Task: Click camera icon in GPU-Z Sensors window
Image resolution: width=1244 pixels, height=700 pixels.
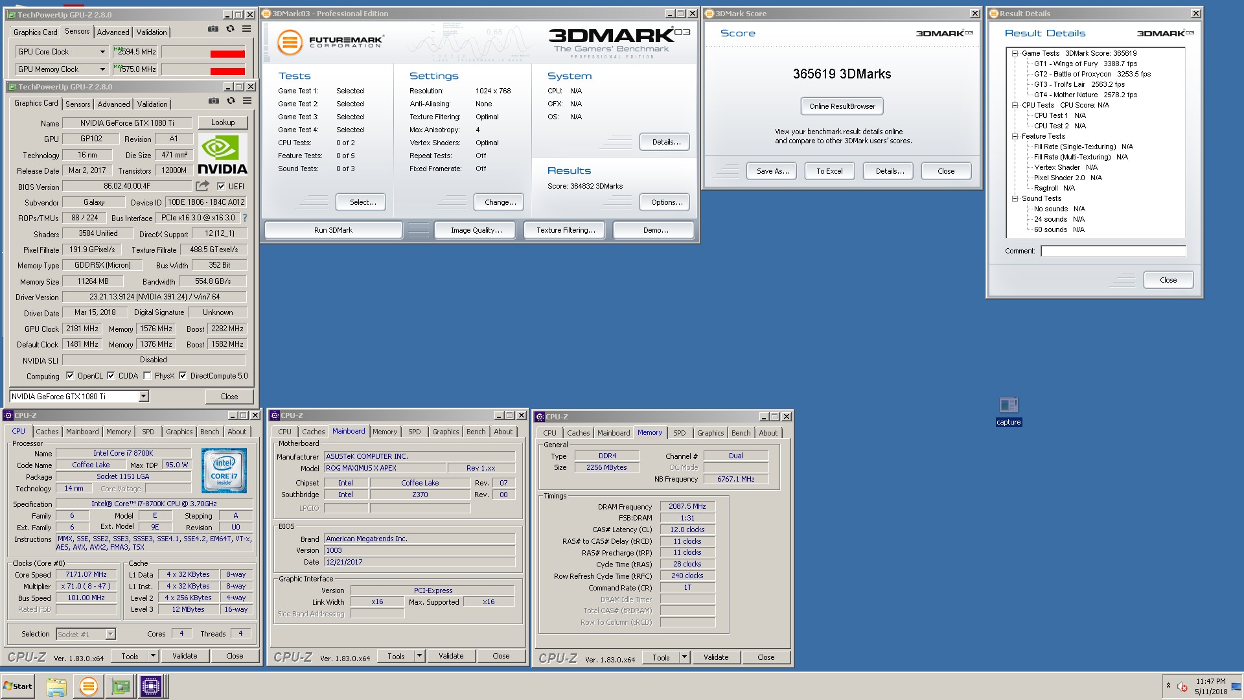Action: point(213,29)
